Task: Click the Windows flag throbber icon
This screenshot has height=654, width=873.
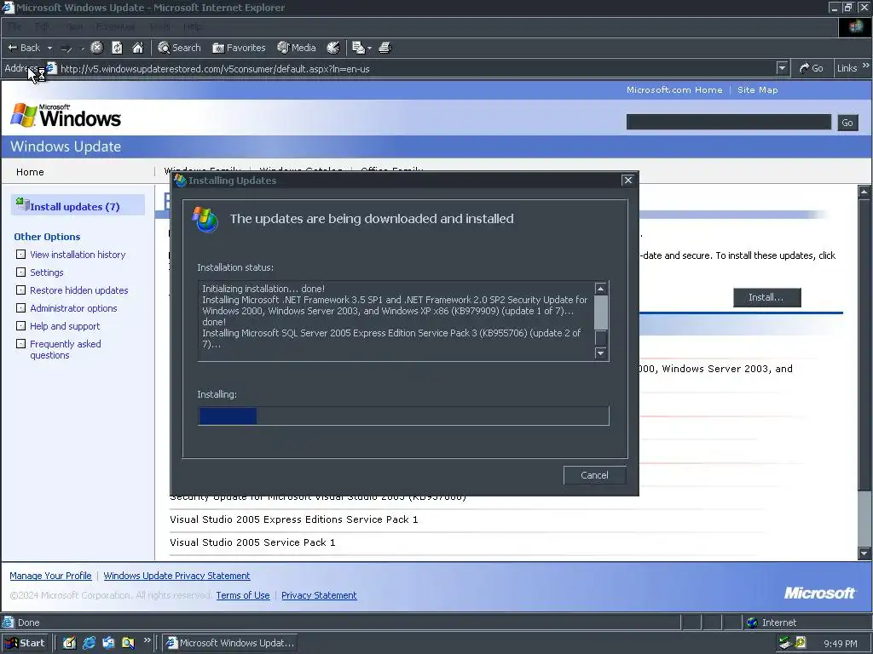Action: click(x=855, y=26)
